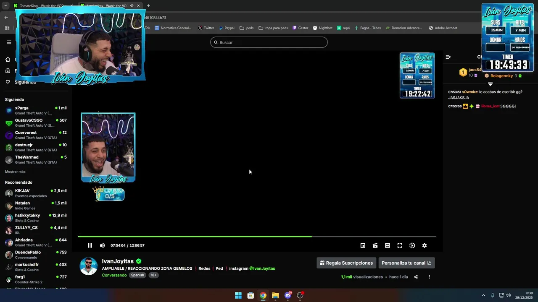Viewport: 538px width, 302px height.
Task: Click Personaliza tu canal button
Action: click(x=406, y=263)
